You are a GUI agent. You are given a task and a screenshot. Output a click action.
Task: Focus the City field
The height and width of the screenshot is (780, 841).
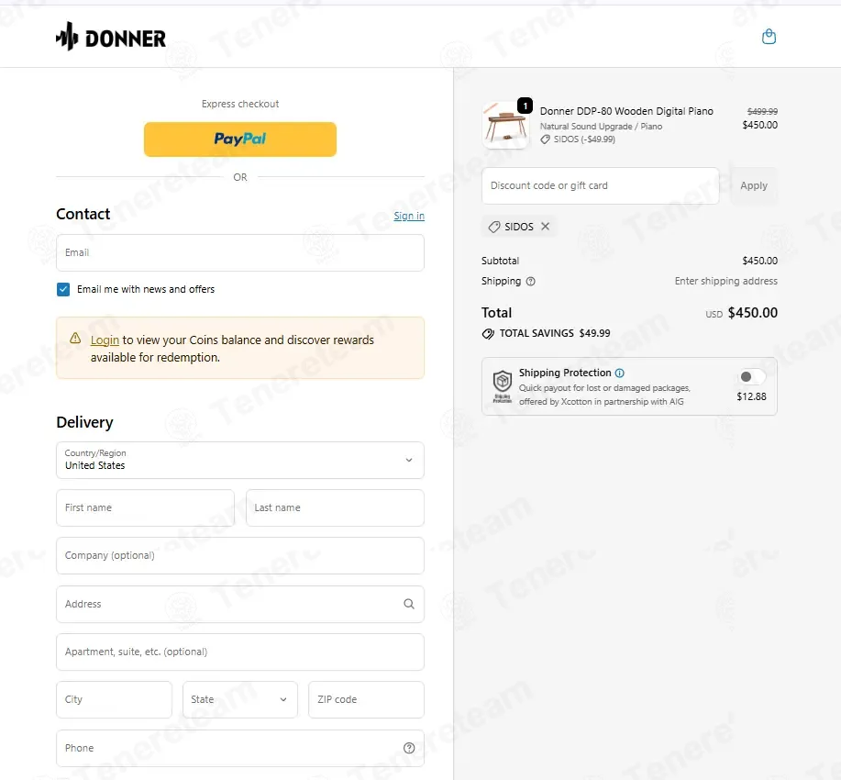[x=115, y=699]
